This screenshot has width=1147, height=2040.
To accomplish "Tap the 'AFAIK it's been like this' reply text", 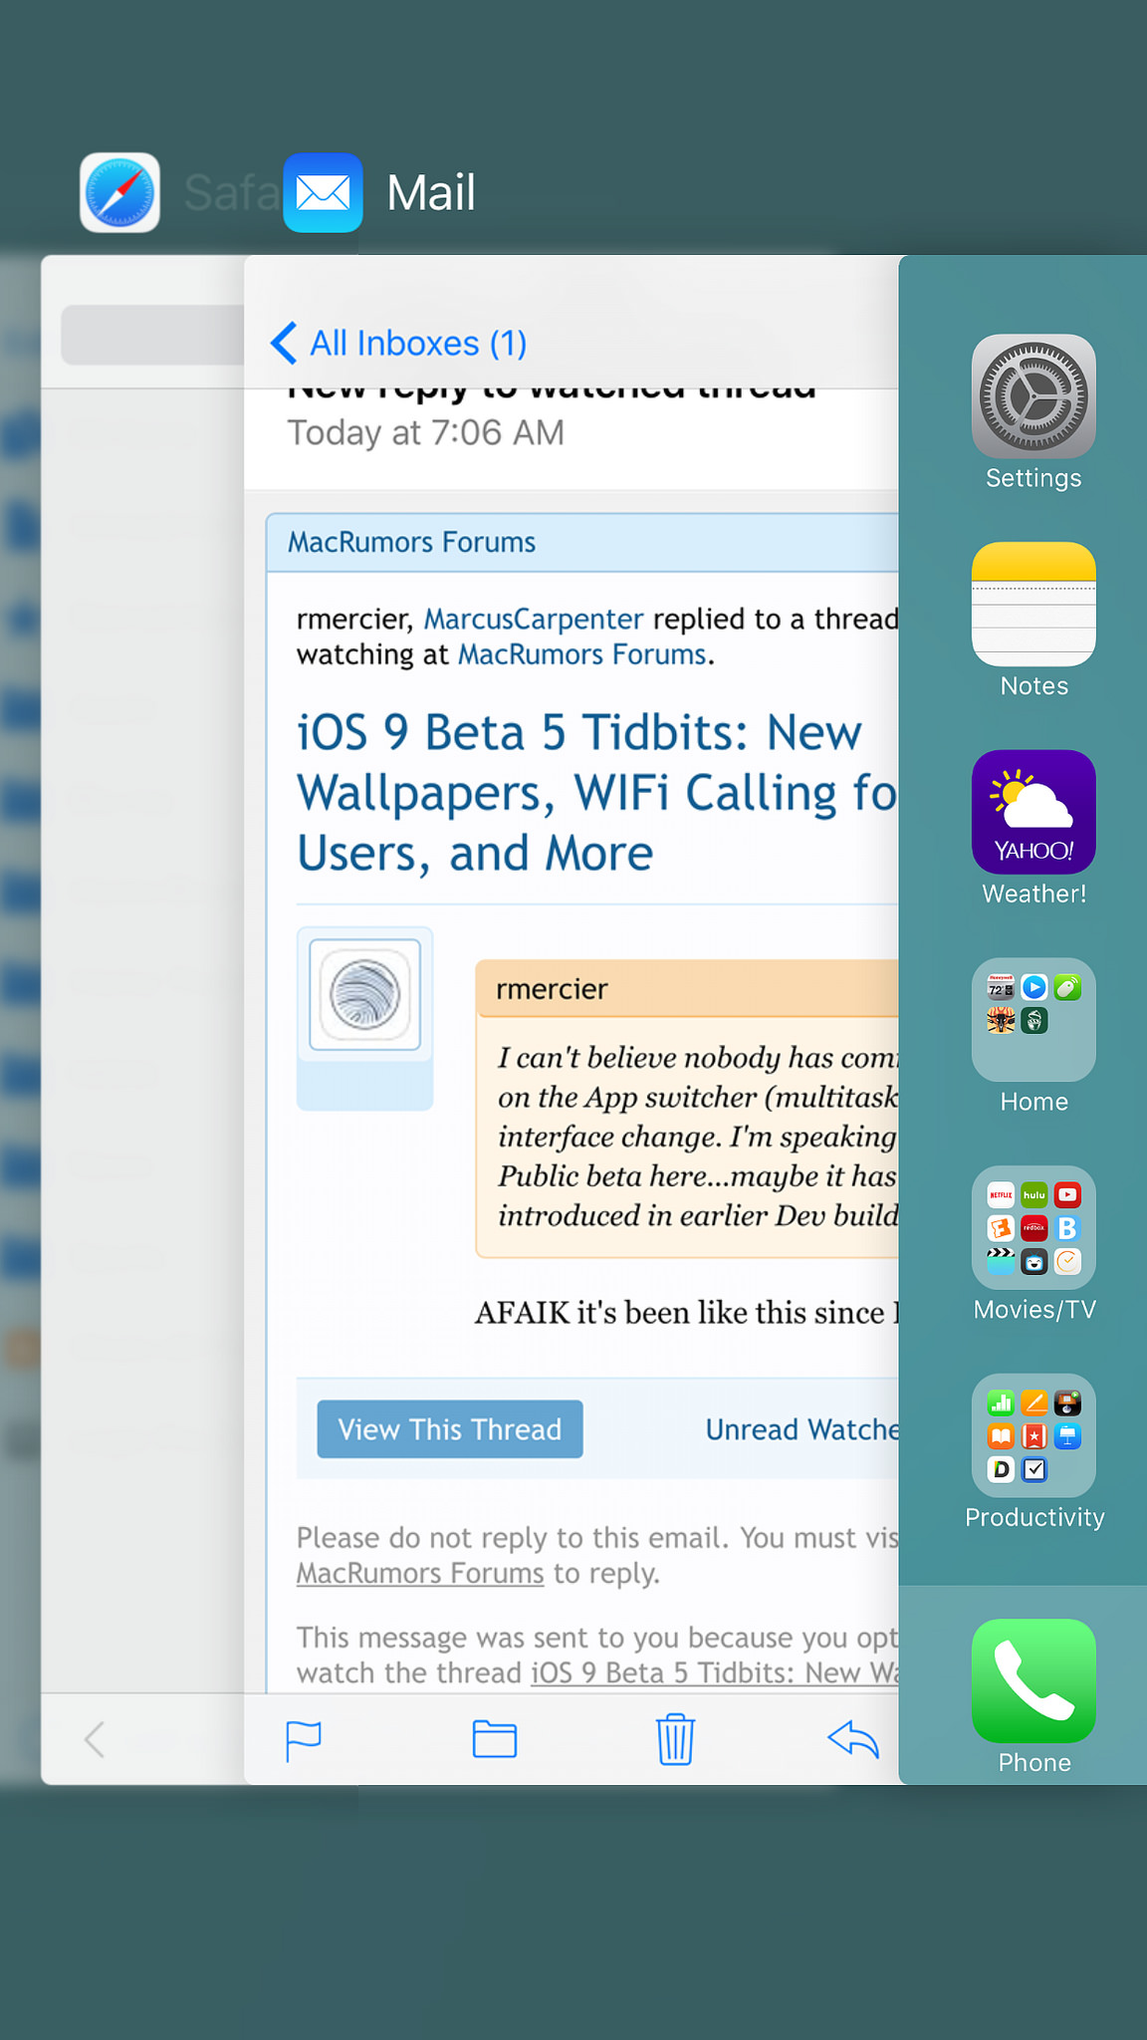I will pos(687,1312).
